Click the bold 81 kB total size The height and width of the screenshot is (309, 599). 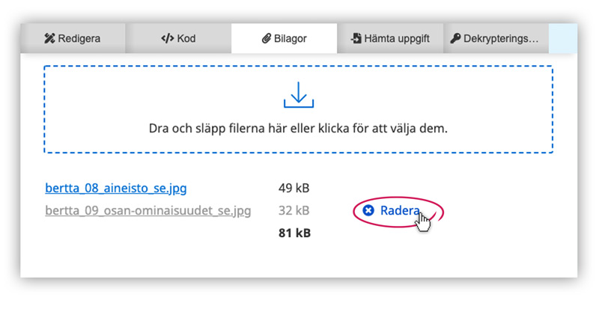point(294,233)
